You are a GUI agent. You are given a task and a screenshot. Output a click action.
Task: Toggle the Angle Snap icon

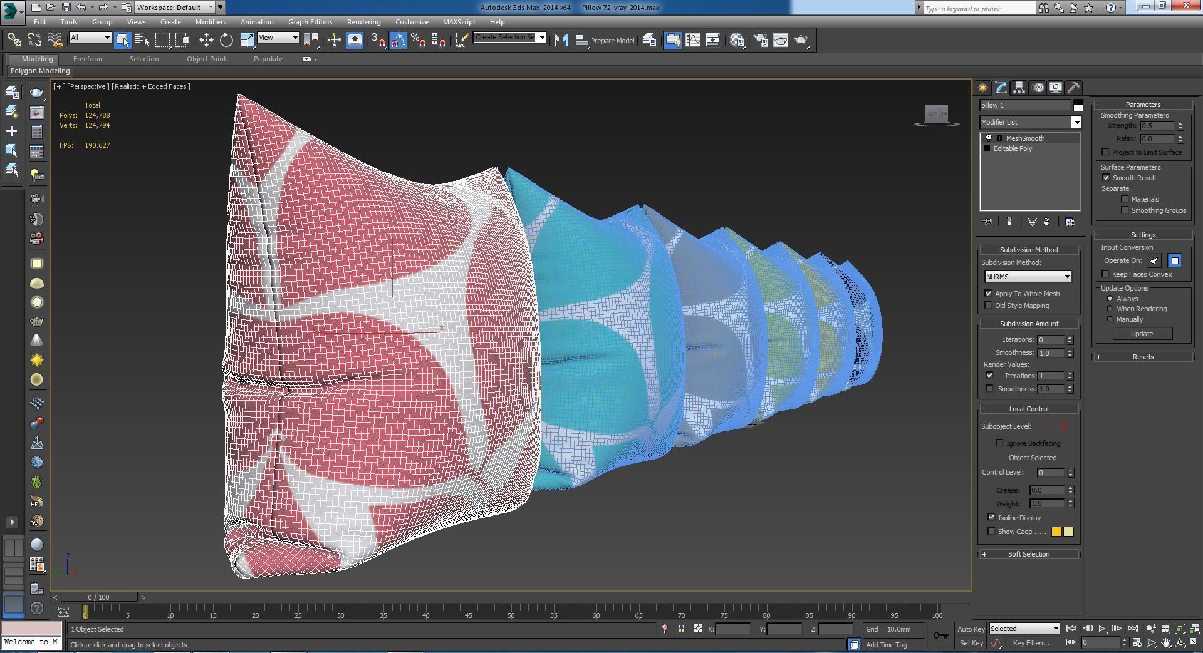point(398,40)
